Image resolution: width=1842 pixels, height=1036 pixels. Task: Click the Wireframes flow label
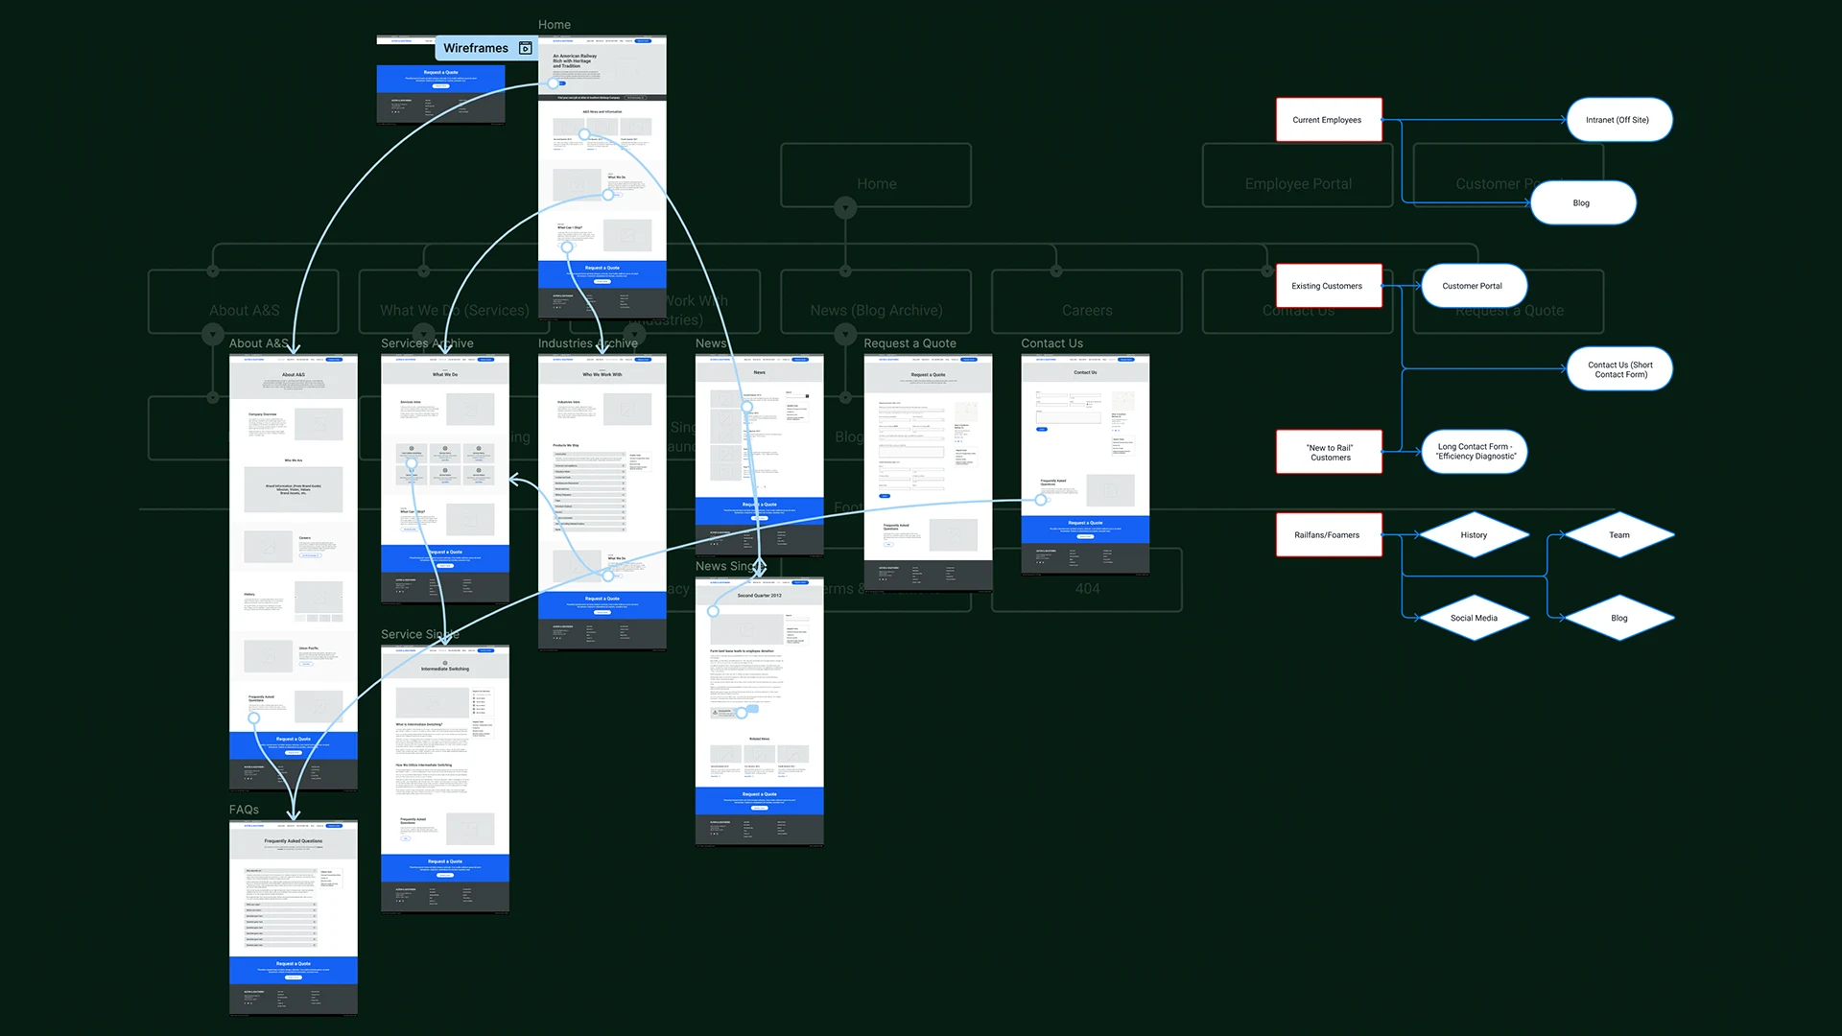point(475,48)
